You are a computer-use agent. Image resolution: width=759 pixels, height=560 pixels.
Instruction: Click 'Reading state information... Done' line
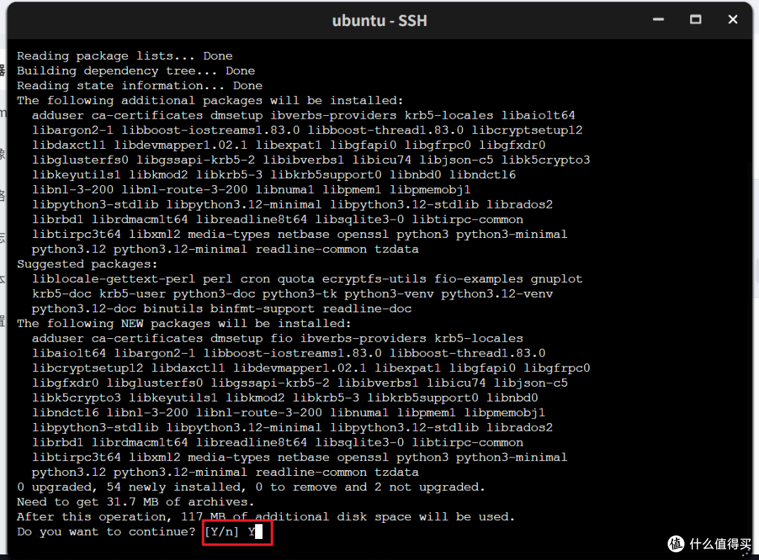(x=140, y=86)
